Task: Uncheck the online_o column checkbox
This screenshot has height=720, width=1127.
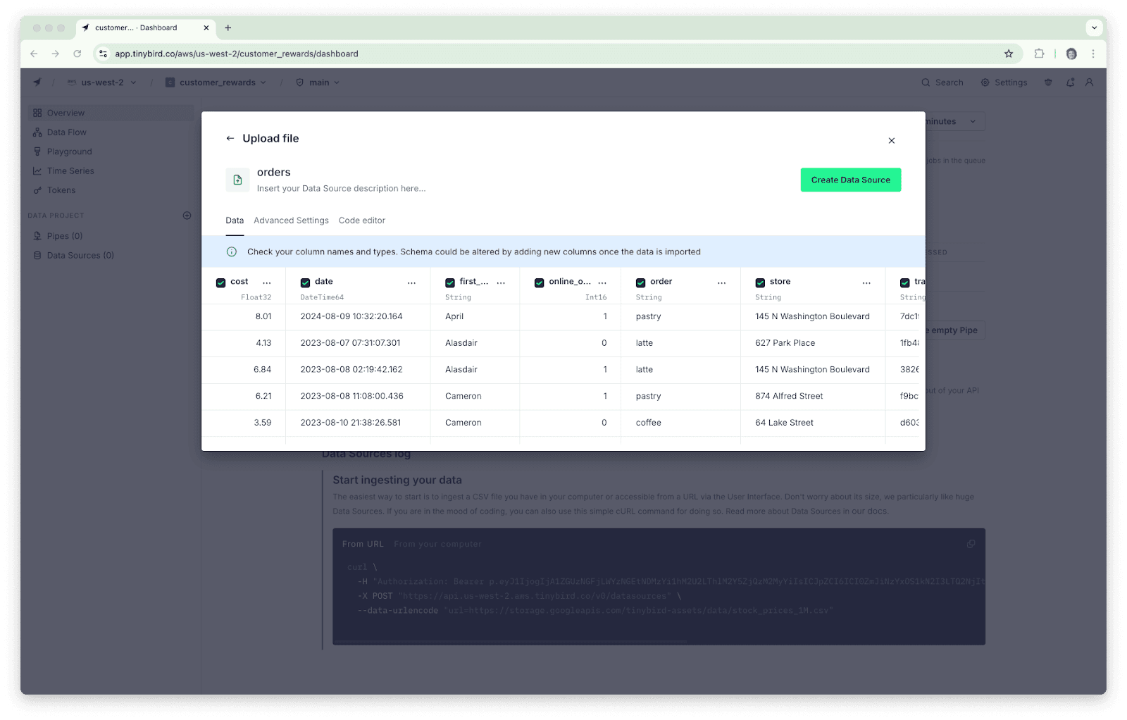Action: pyautogui.click(x=540, y=283)
